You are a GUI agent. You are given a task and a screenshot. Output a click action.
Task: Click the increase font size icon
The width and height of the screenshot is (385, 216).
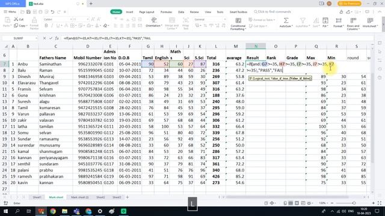pyautogui.click(x=93, y=19)
